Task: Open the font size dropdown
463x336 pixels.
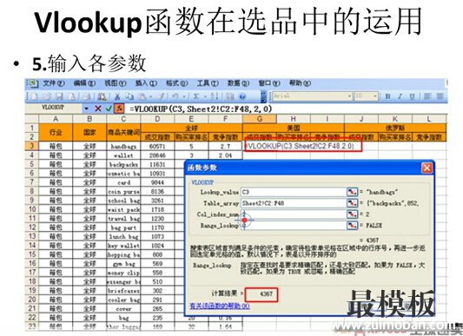Action: tap(375, 96)
